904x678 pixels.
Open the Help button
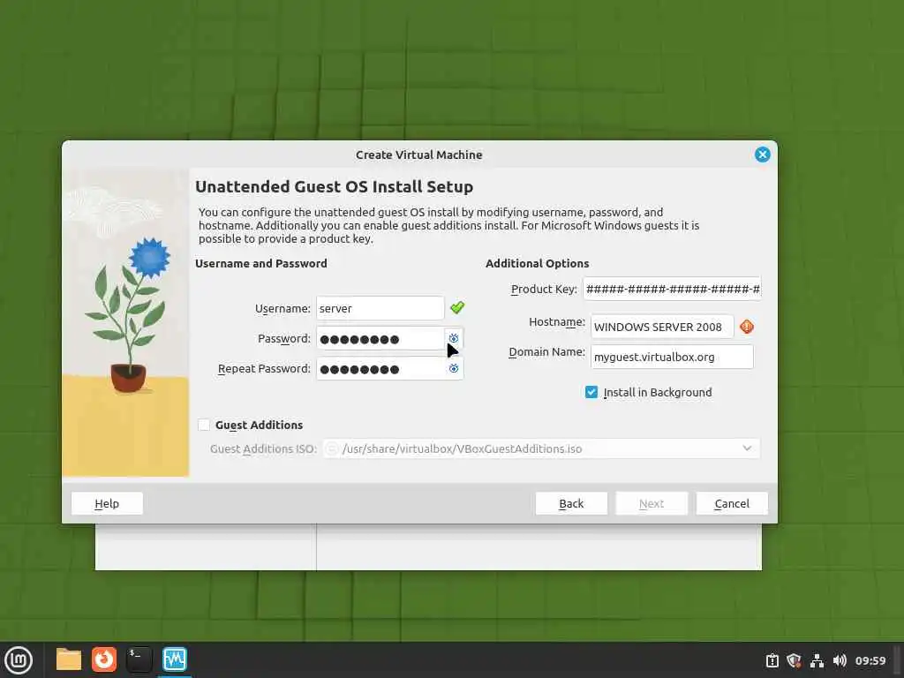click(107, 503)
